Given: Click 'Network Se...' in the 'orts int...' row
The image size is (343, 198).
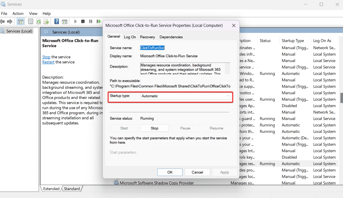Looking at the screenshot, I should pos(324,112).
